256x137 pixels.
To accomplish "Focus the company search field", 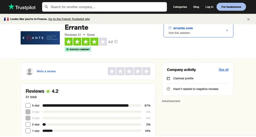I will [x=104, y=7].
